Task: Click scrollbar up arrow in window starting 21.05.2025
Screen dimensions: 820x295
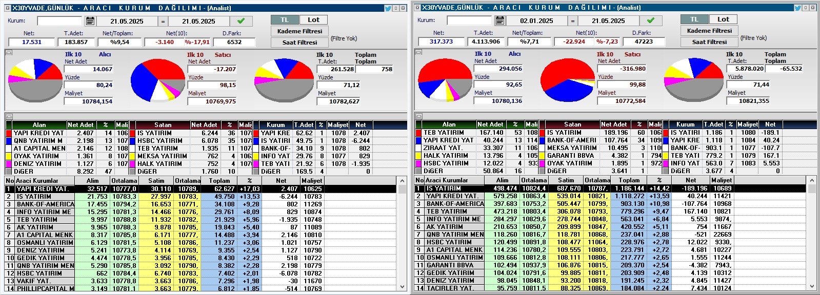Action: pyautogui.click(x=401, y=181)
